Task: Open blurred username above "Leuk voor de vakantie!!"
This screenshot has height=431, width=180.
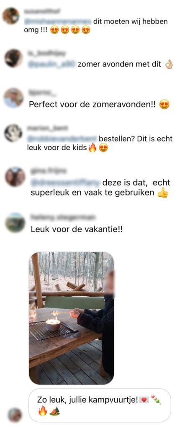Action: tap(63, 217)
